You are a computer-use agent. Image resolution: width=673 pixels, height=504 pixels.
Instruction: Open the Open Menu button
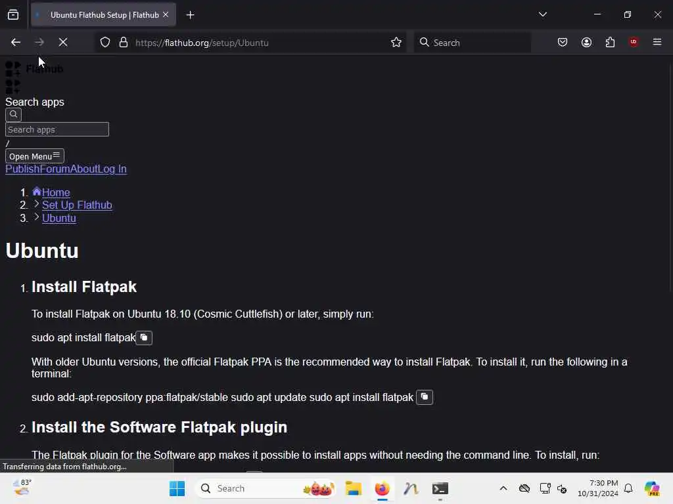click(x=35, y=156)
